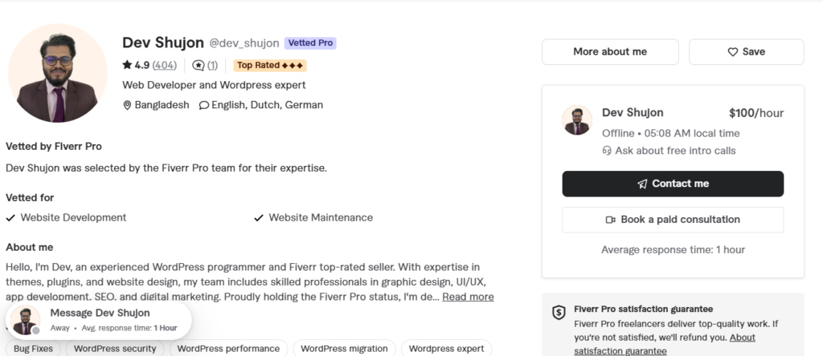Open the Message Dev Shujon chat popup
Image resolution: width=823 pixels, height=356 pixels.
pos(99,320)
